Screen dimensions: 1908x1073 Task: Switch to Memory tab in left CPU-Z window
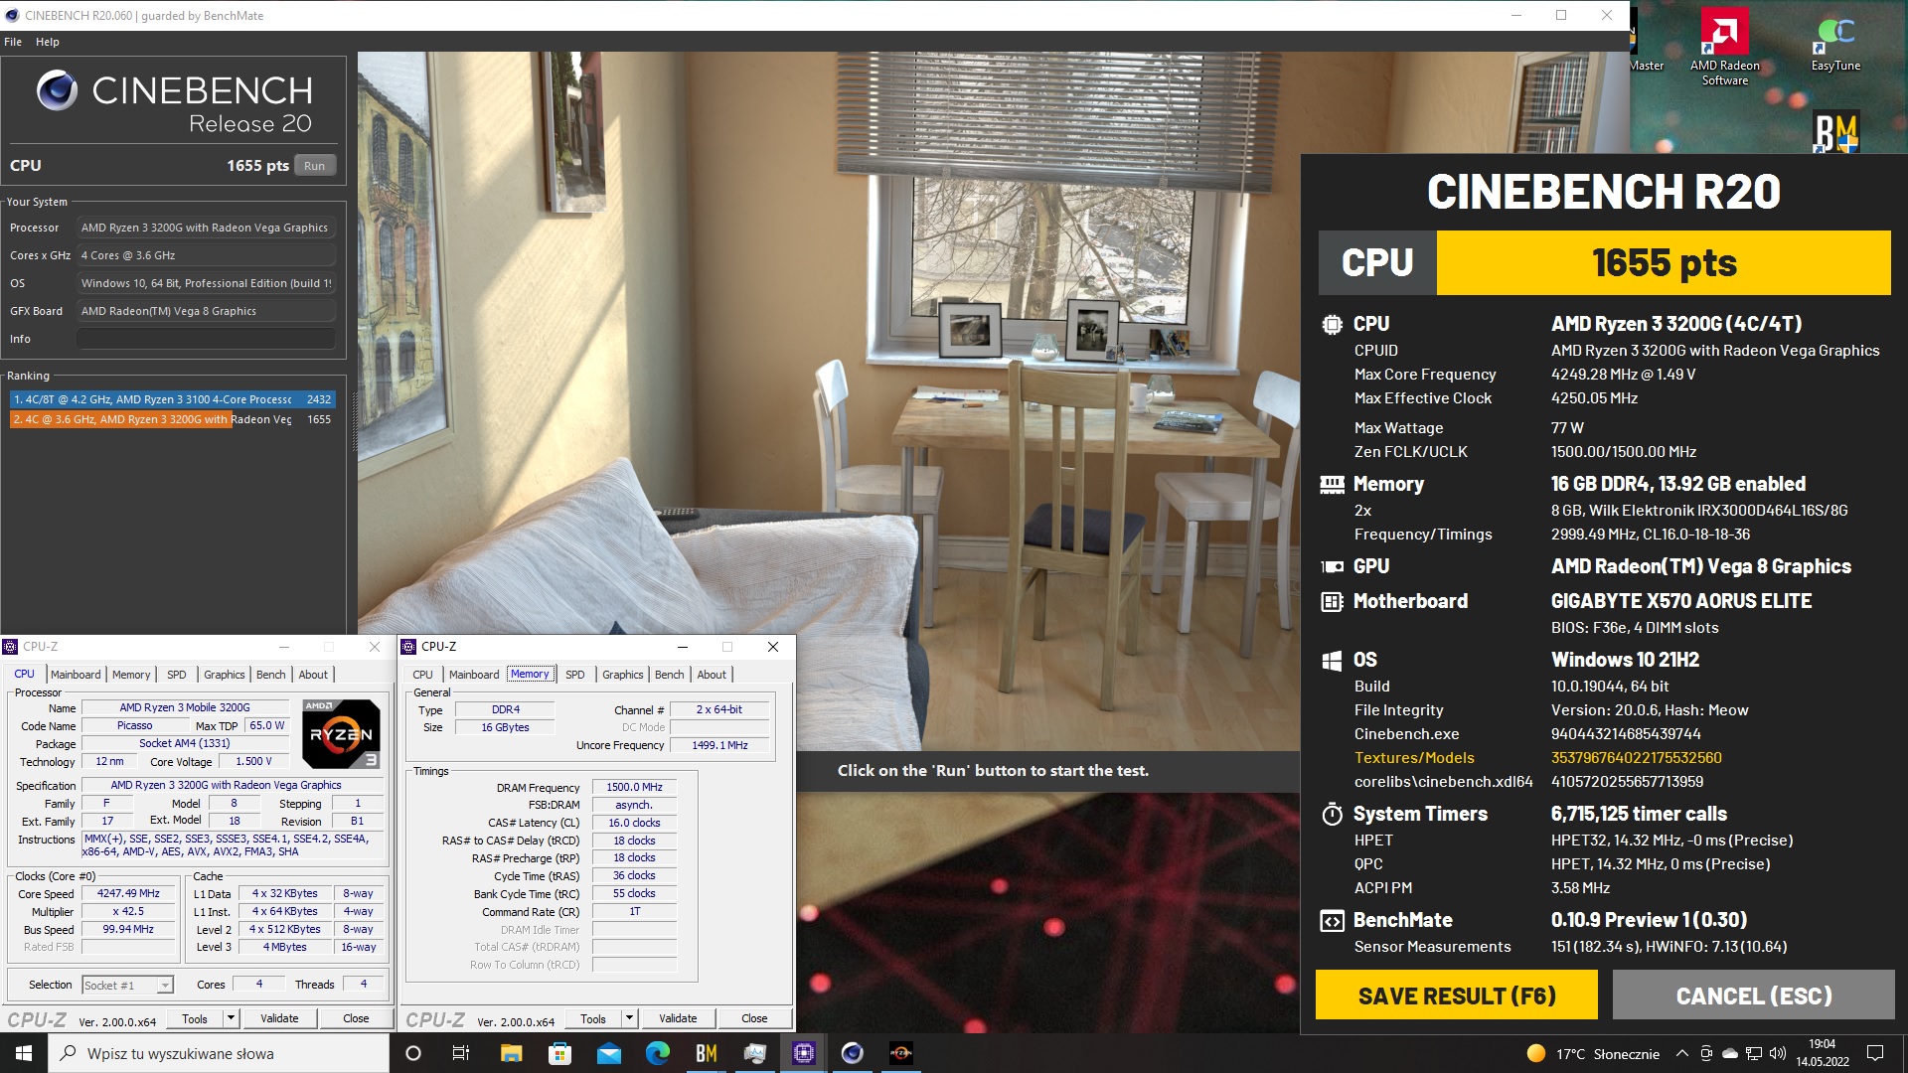(x=131, y=675)
